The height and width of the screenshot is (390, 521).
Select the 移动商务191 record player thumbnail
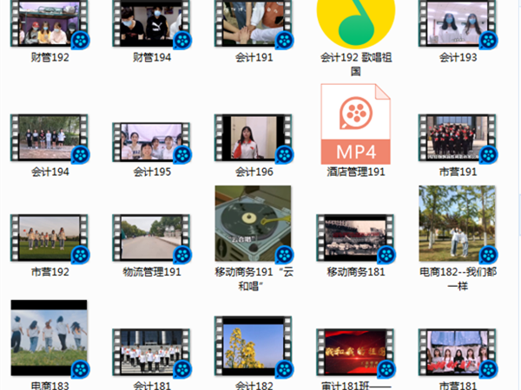click(253, 225)
